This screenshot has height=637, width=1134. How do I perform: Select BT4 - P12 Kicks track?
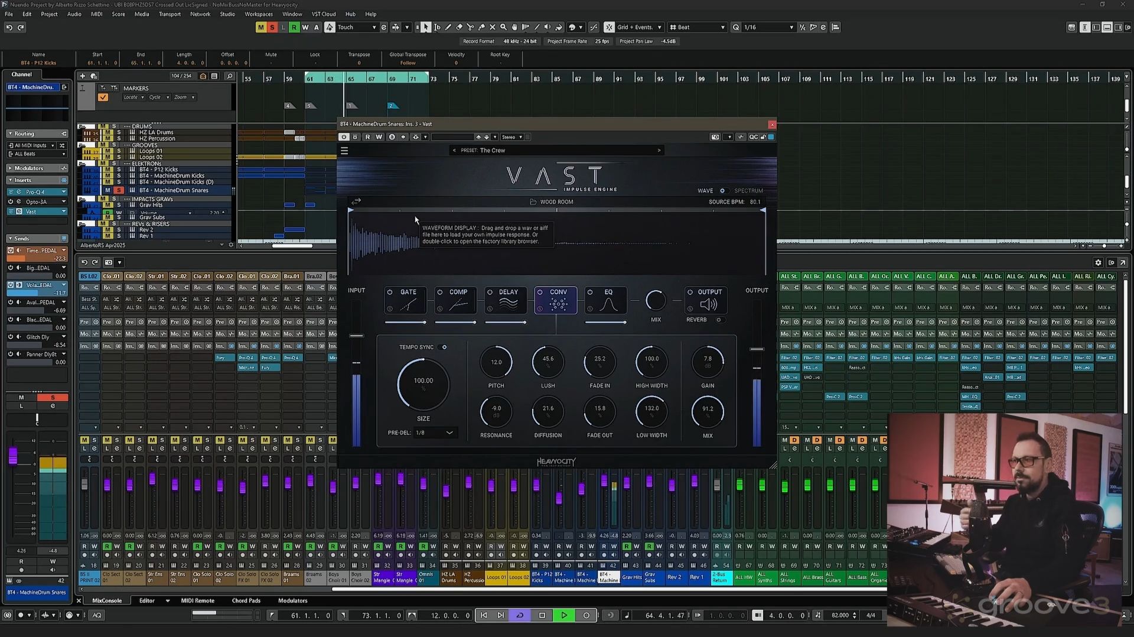click(158, 170)
